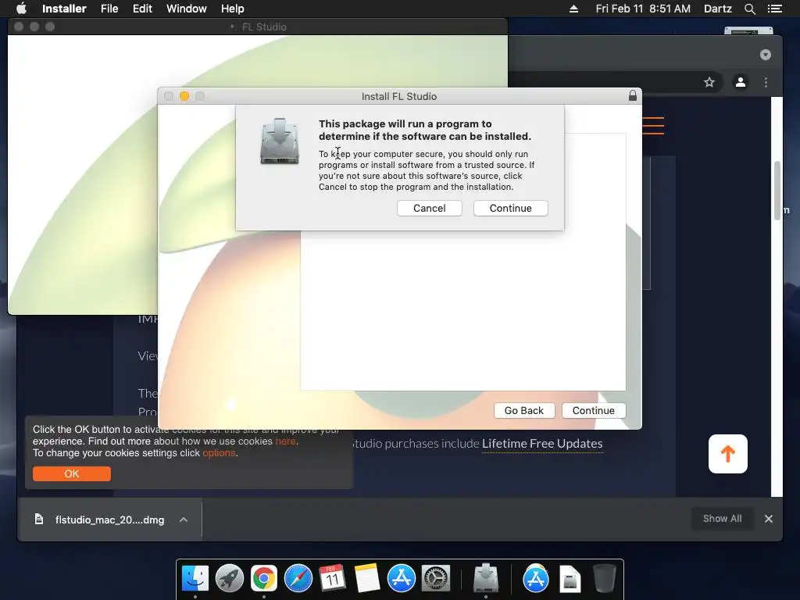This screenshot has width=800, height=600.
Task: Click Show All downloads button
Action: (722, 519)
